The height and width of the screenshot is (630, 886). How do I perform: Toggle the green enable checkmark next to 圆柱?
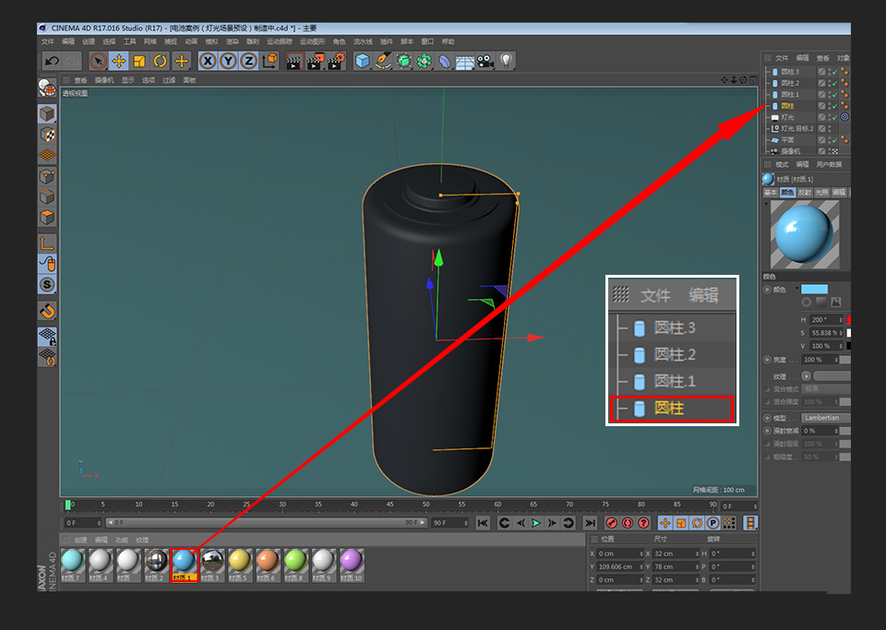pyautogui.click(x=833, y=106)
